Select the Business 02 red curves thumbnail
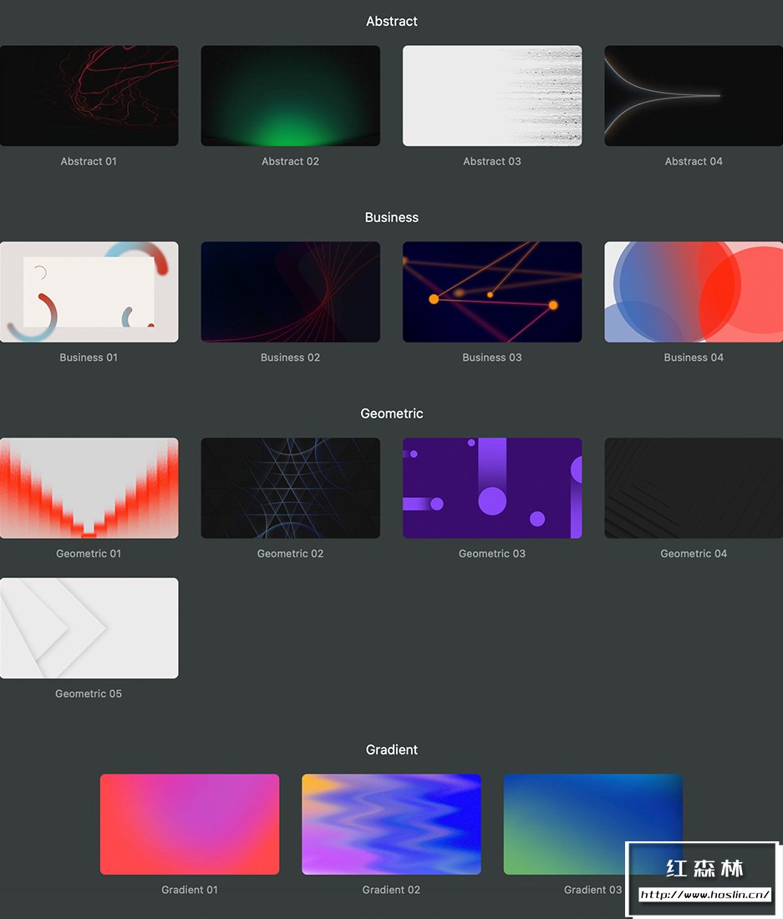Viewport: 783px width, 919px height. [290, 292]
